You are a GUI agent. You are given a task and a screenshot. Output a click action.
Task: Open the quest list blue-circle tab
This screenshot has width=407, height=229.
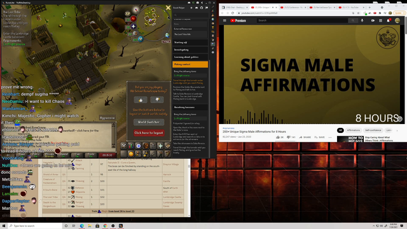[x=139, y=146]
